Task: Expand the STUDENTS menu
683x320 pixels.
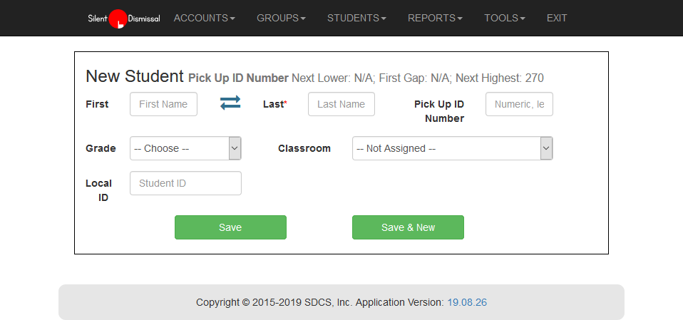Action: 356,18
